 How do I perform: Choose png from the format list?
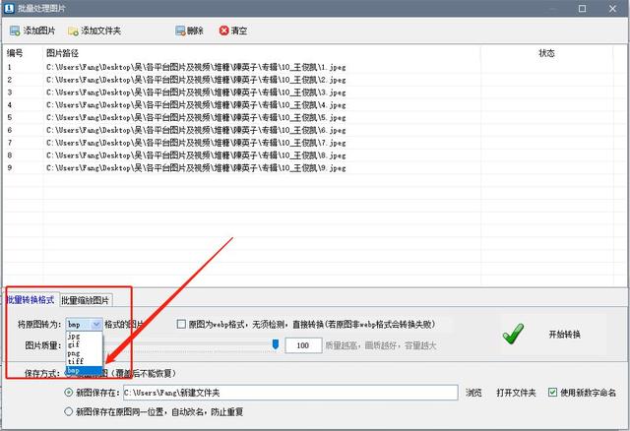(x=74, y=353)
